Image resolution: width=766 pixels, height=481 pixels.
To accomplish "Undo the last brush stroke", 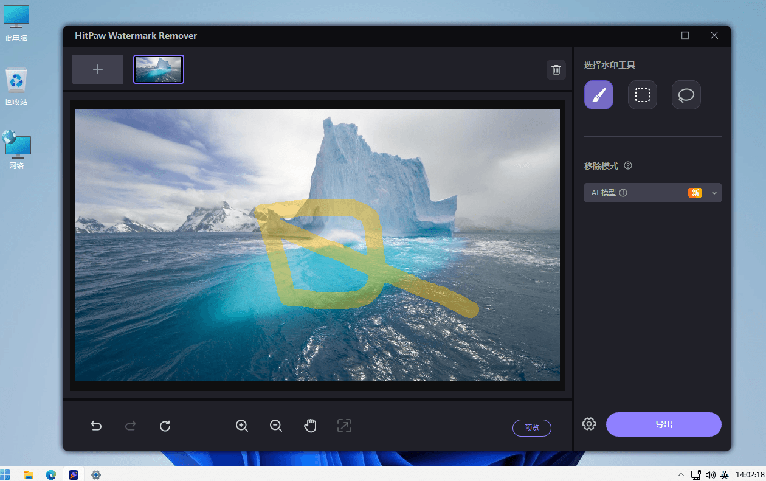I will click(x=96, y=426).
